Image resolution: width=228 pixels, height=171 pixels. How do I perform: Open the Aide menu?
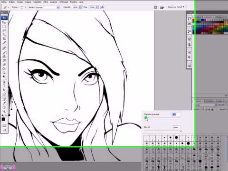point(81,2)
